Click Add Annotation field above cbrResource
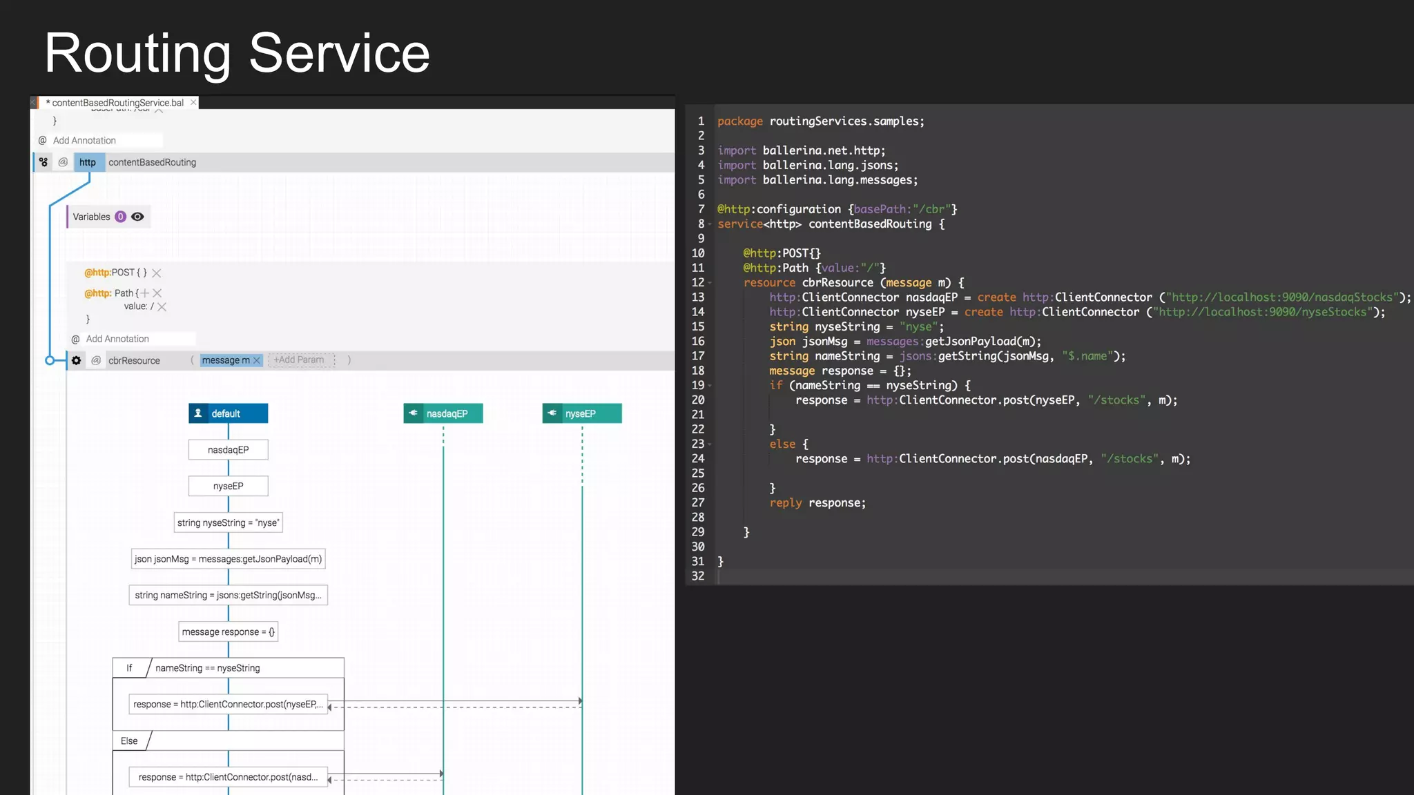The height and width of the screenshot is (795, 1414). click(140, 339)
